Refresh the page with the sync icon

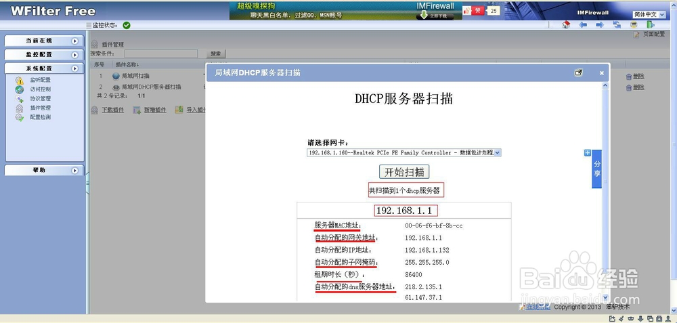(x=617, y=25)
